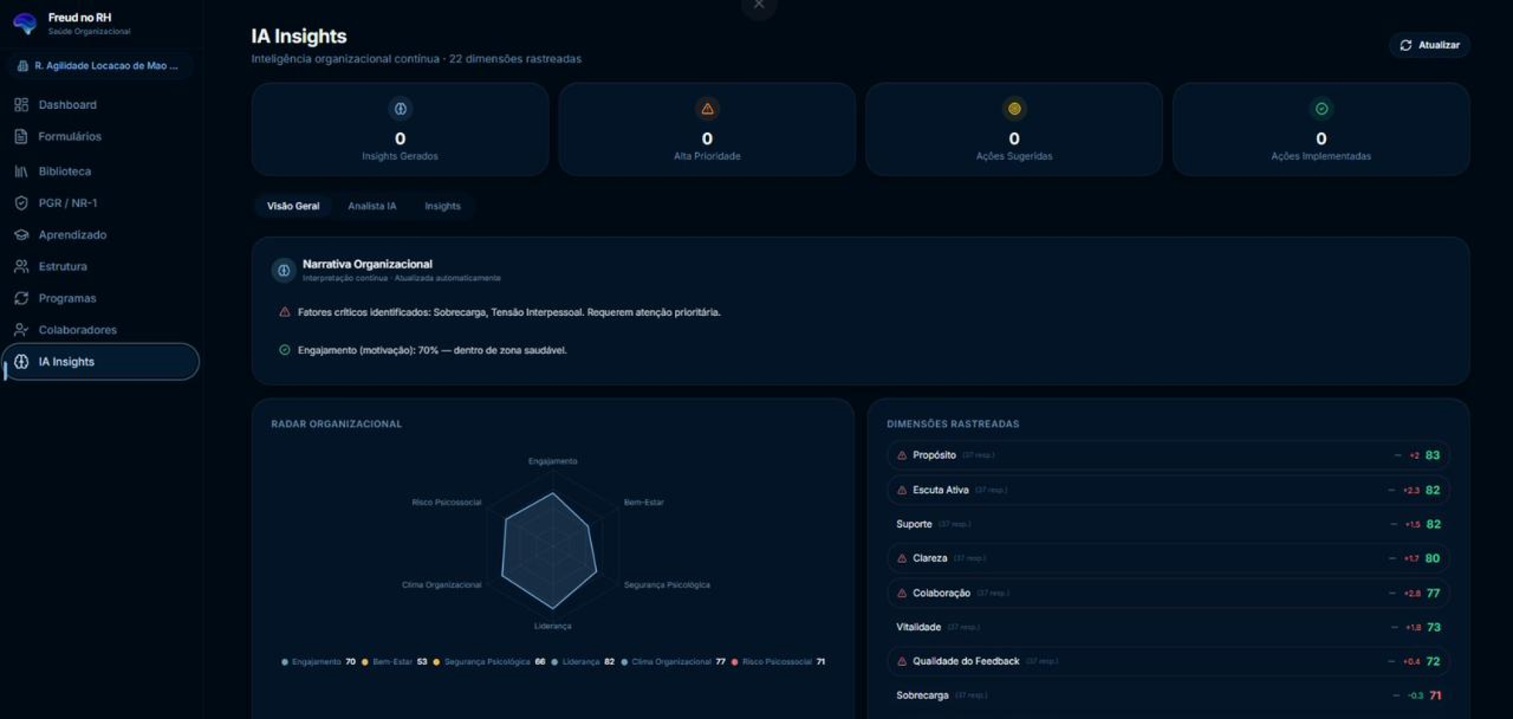Click the Suporte dimension label

pyautogui.click(x=914, y=524)
